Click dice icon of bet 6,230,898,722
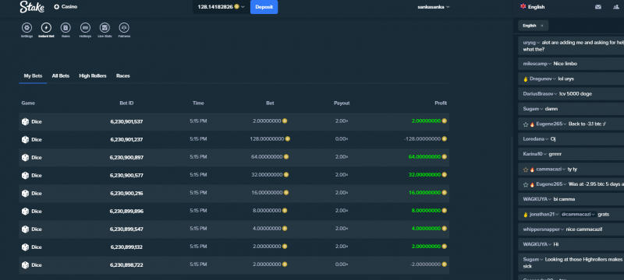624x280 pixels. 25,265
